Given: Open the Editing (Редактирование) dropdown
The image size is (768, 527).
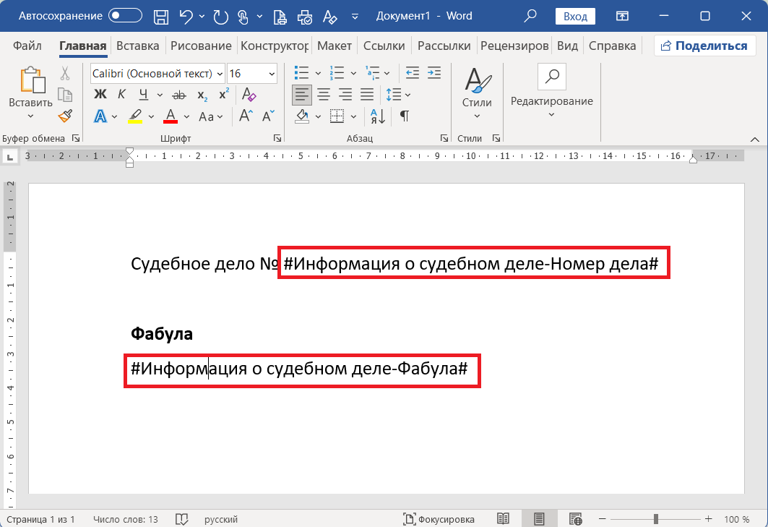Looking at the screenshot, I should tap(551, 101).
